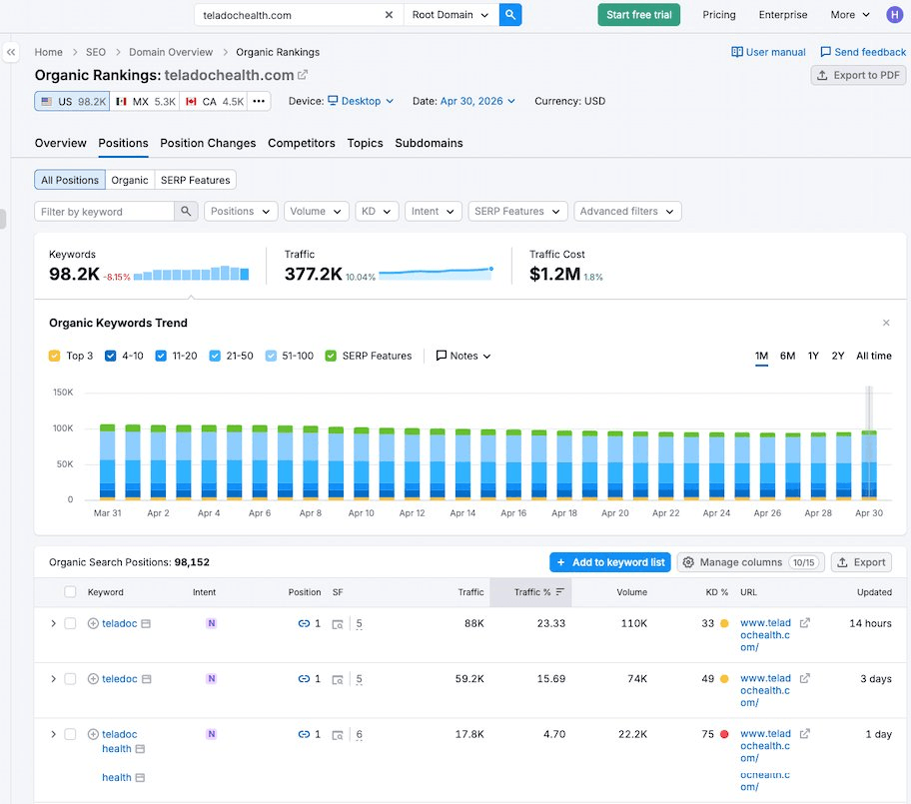Click Add to keyword list button
911x804 pixels.
click(x=610, y=562)
